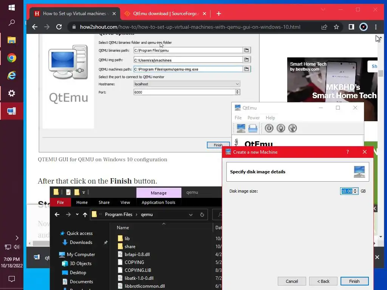Click the Disk image size input field

tap(347, 191)
